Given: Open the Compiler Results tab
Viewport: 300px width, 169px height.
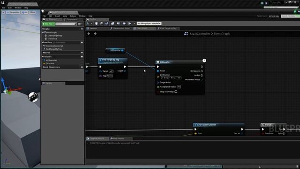Looking at the screenshot, I should [97, 138].
